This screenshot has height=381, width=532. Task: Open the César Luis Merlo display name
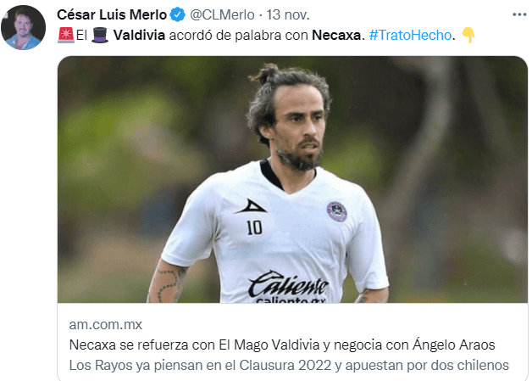pyautogui.click(x=112, y=14)
